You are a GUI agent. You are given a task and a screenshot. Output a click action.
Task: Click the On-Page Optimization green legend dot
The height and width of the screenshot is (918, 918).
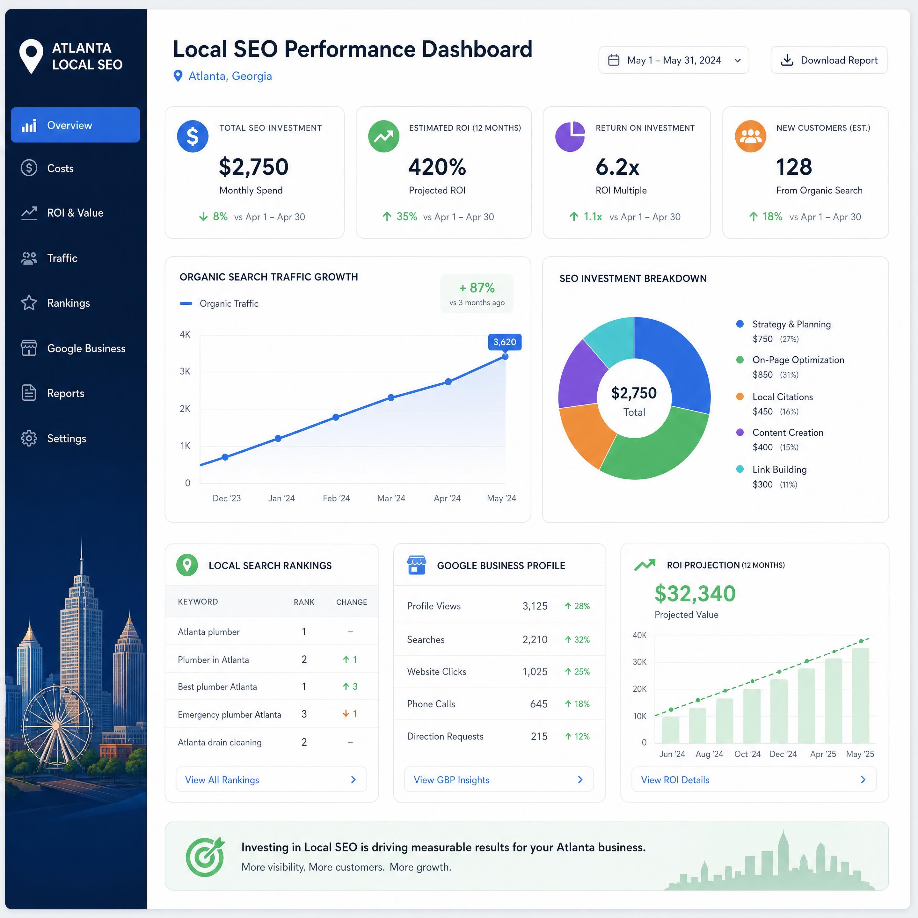pyautogui.click(x=740, y=360)
